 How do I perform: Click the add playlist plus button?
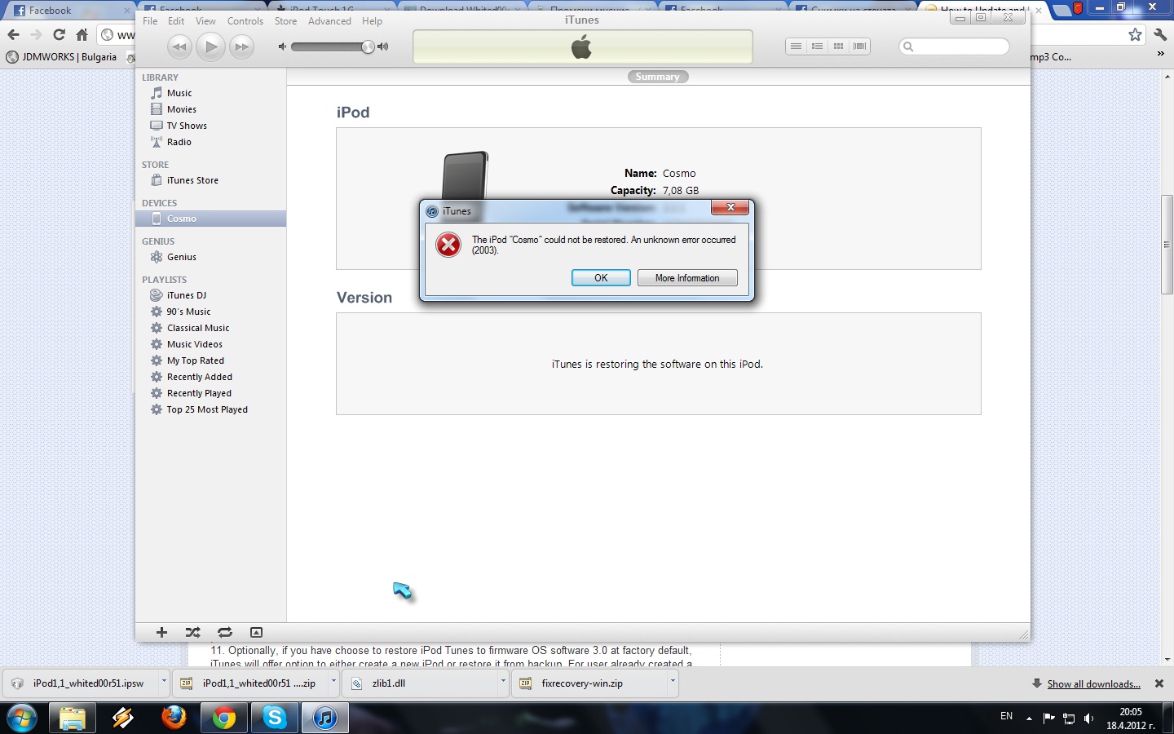(161, 632)
